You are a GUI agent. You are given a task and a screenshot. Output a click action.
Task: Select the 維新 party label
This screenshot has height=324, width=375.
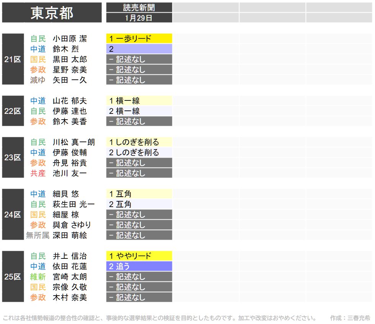[x=38, y=277]
